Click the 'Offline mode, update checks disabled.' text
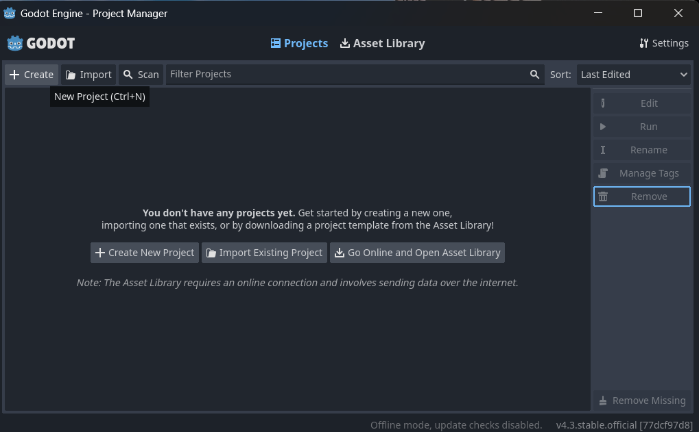The width and height of the screenshot is (699, 432). point(456,425)
